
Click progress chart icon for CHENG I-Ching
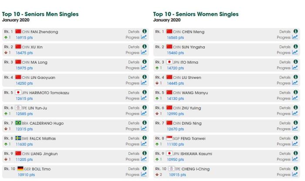[x=295, y=174]
